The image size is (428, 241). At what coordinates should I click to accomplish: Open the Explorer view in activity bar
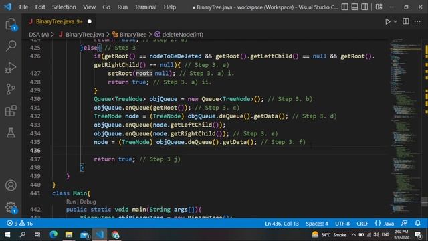coord(11,24)
